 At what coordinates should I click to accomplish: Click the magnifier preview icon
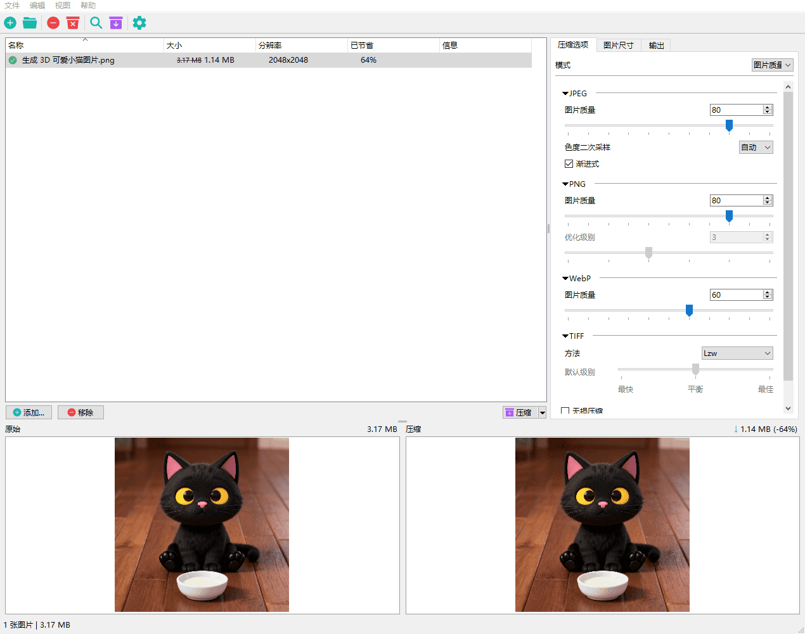tap(96, 23)
